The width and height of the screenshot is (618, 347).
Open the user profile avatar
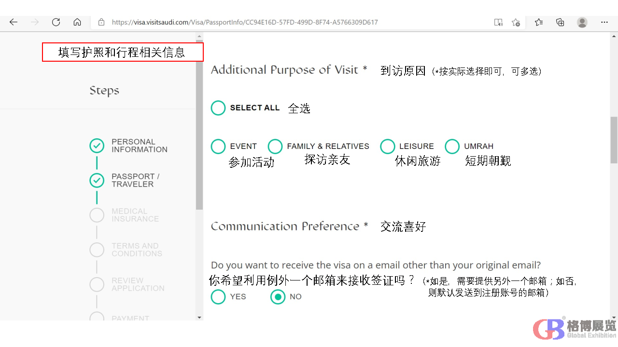pos(582,22)
